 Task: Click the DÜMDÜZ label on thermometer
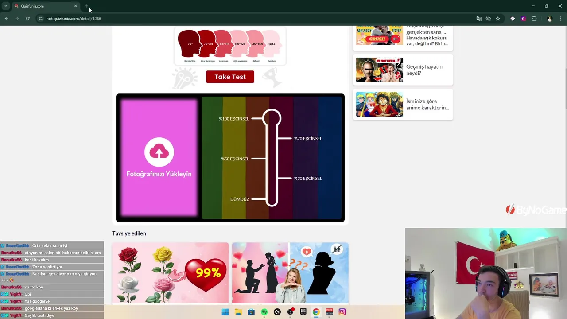[240, 199]
